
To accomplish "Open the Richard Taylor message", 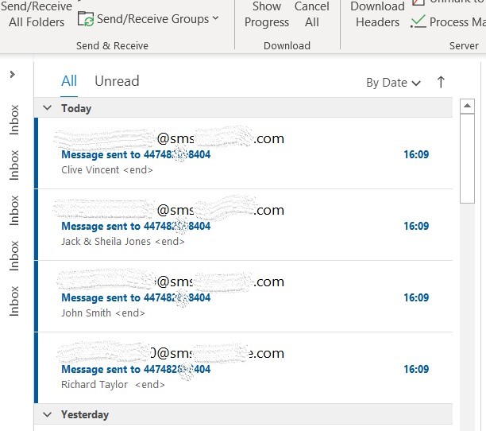I will pyautogui.click(x=243, y=368).
